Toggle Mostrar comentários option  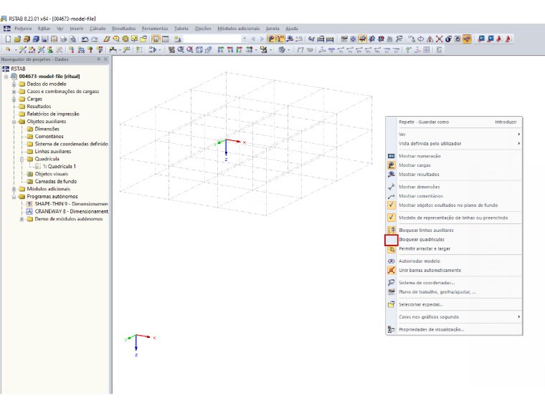coord(392,196)
